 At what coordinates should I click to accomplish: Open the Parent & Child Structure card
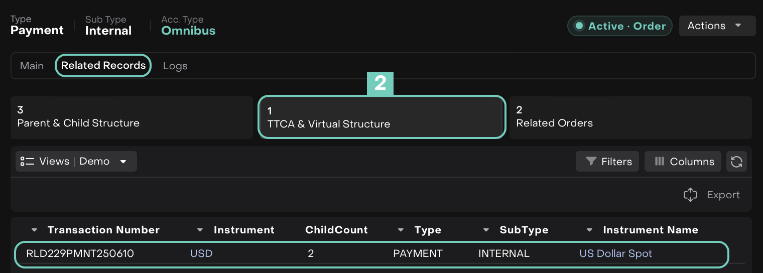point(132,117)
